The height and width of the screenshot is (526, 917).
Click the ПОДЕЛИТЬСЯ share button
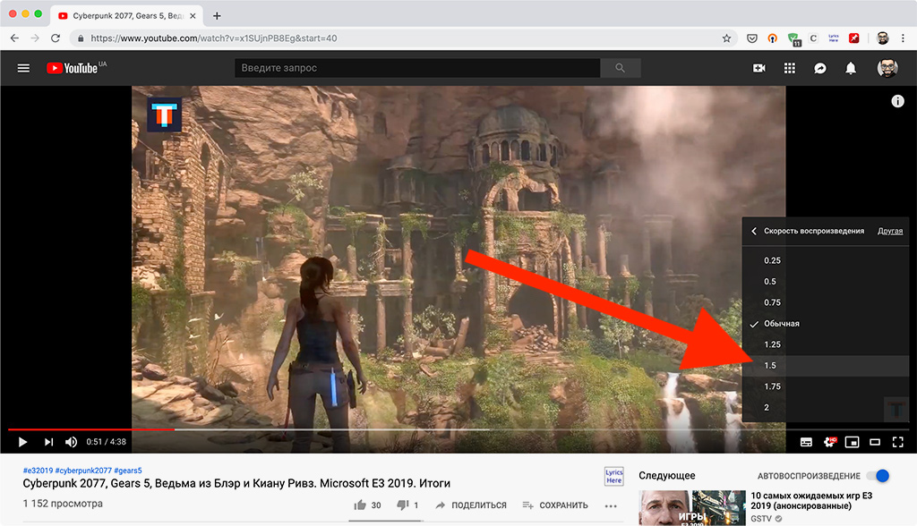[x=471, y=505]
